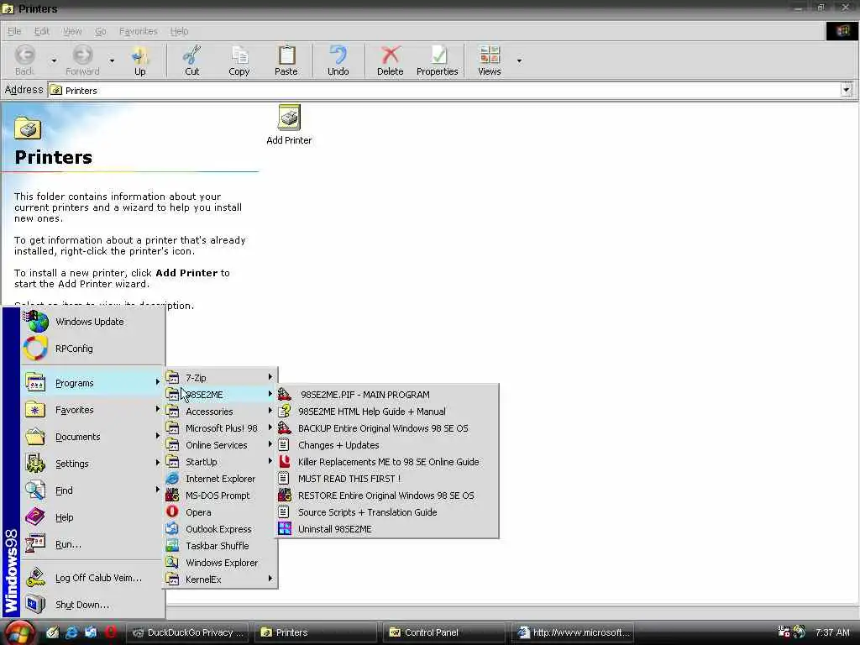Switch to microsoft.com taskbar window
The image size is (860, 645).
click(x=573, y=632)
